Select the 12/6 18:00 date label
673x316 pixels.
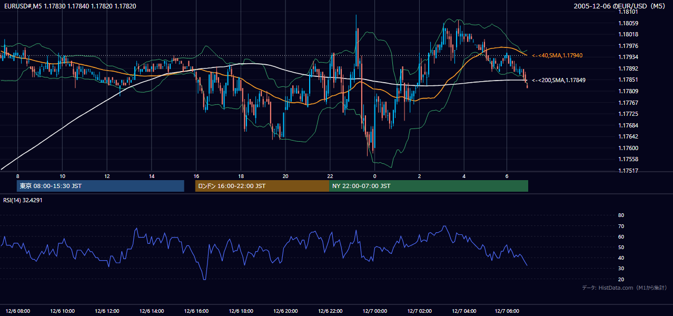(x=241, y=311)
